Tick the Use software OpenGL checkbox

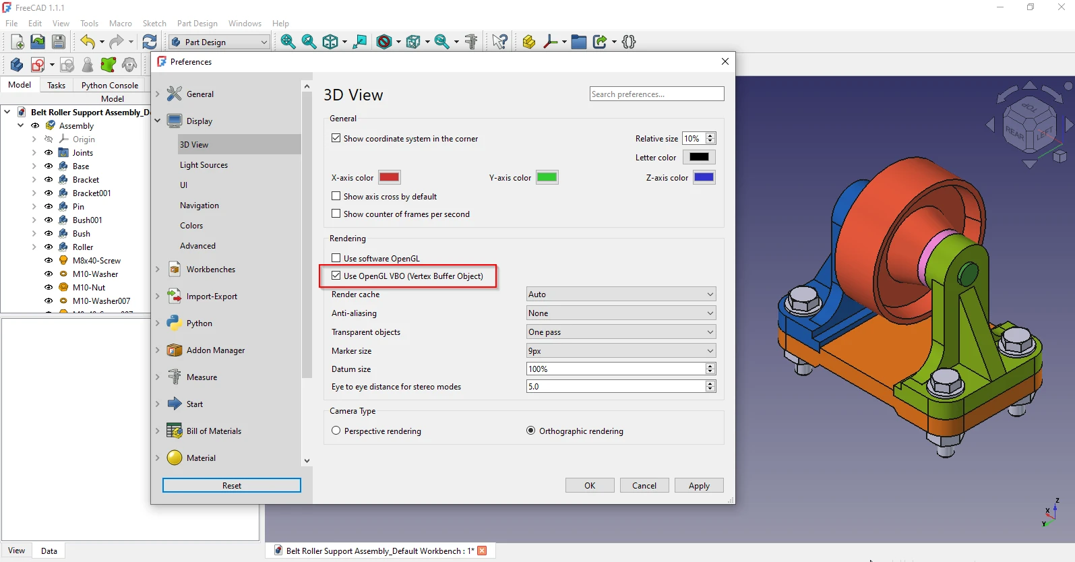point(336,258)
